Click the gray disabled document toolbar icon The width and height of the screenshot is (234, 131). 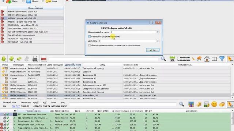click(x=27, y=59)
